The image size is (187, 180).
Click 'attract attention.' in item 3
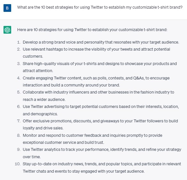coord(38,70)
